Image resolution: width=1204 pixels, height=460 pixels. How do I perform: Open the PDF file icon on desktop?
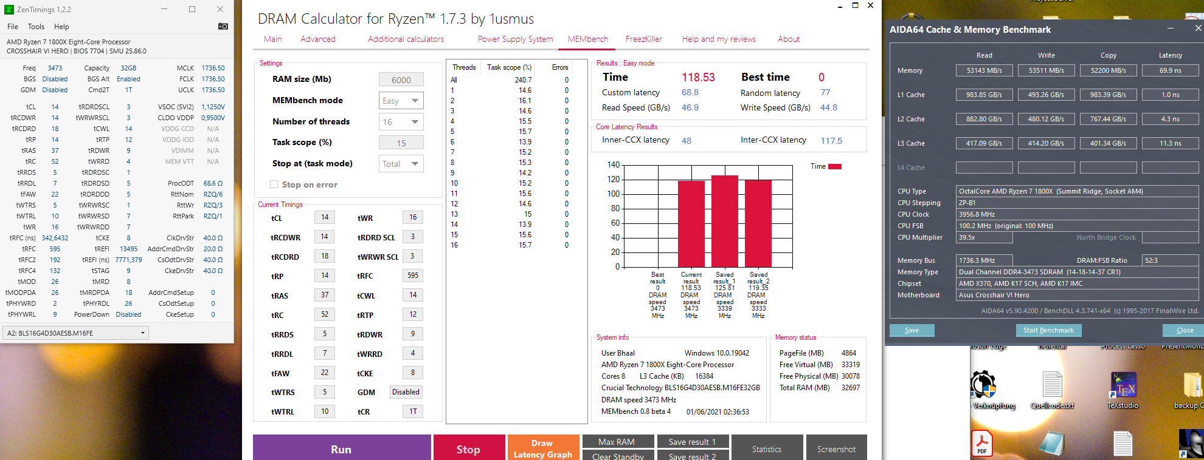[982, 443]
